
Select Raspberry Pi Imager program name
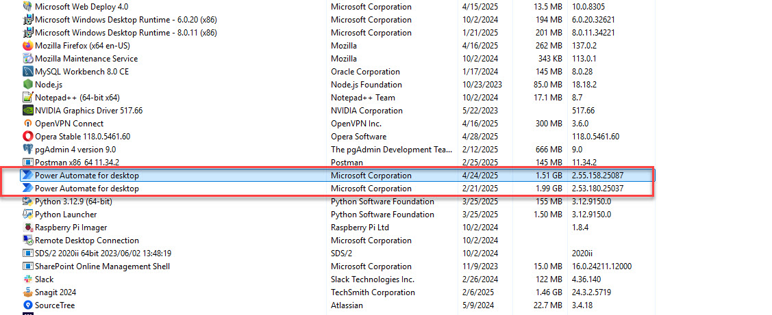pyautogui.click(x=71, y=227)
